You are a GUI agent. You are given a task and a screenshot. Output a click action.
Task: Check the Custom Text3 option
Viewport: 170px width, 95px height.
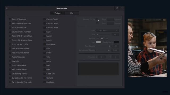pos(44,27)
